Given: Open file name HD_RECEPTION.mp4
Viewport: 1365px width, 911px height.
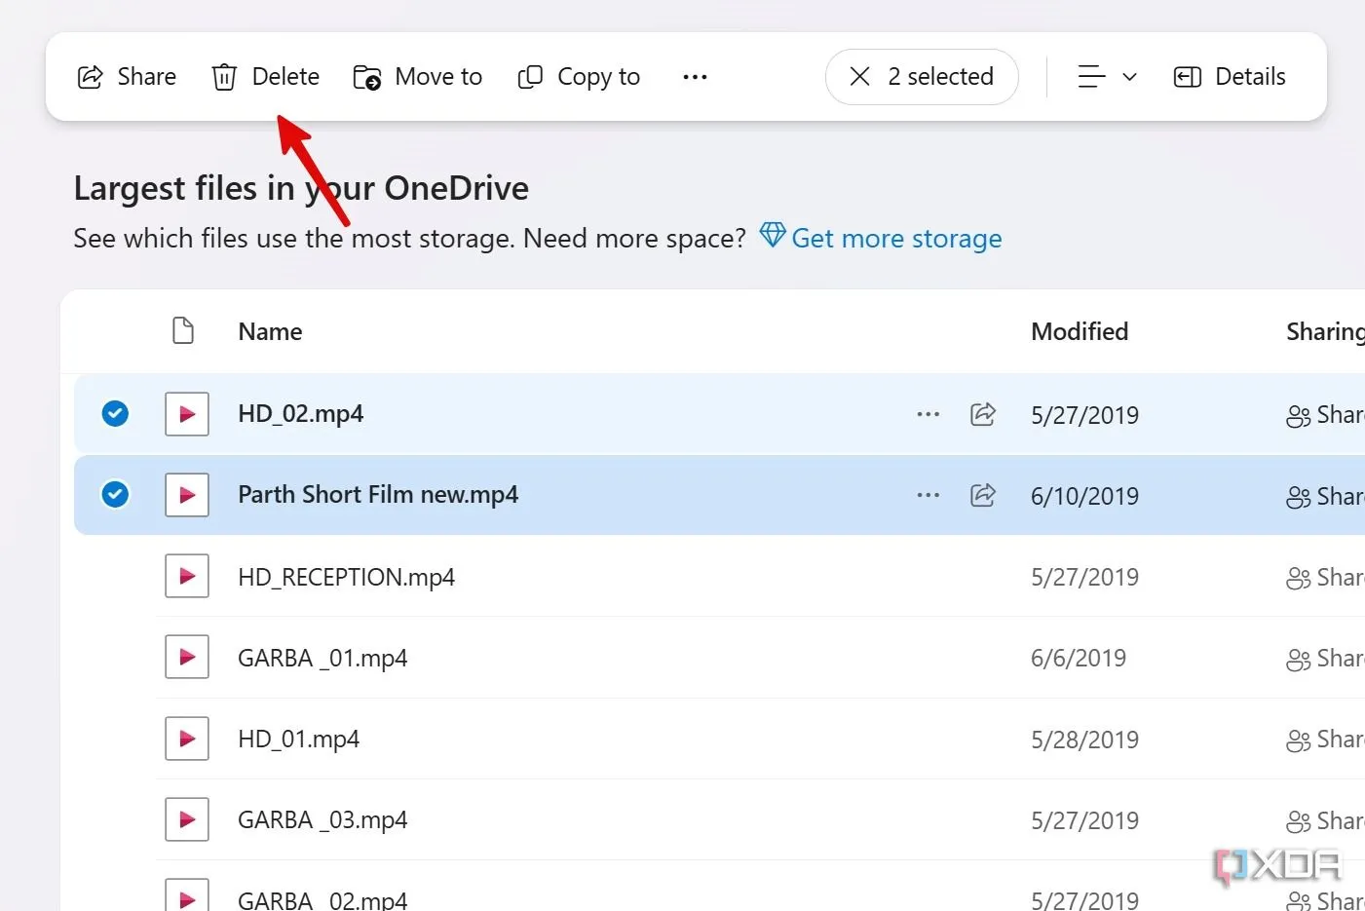Looking at the screenshot, I should [346, 577].
